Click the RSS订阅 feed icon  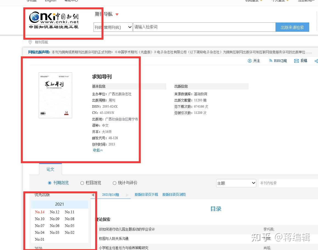[271, 61]
